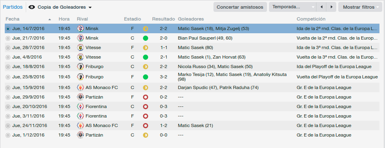
Task: Click green win indicator on 21/7/2016 Minsk match
Action: 146,38
